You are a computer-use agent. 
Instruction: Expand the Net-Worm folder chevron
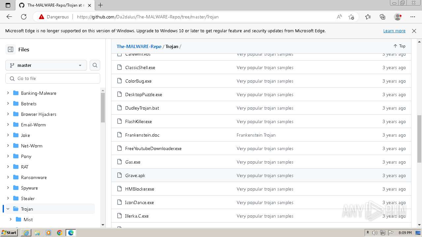[x=8, y=146]
